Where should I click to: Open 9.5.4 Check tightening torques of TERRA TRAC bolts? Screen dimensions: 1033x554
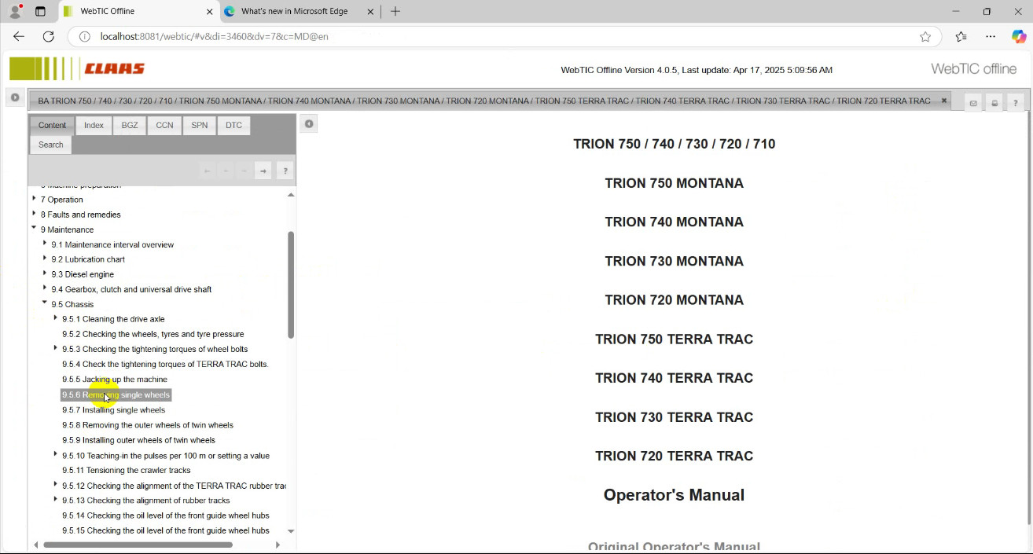tap(165, 364)
